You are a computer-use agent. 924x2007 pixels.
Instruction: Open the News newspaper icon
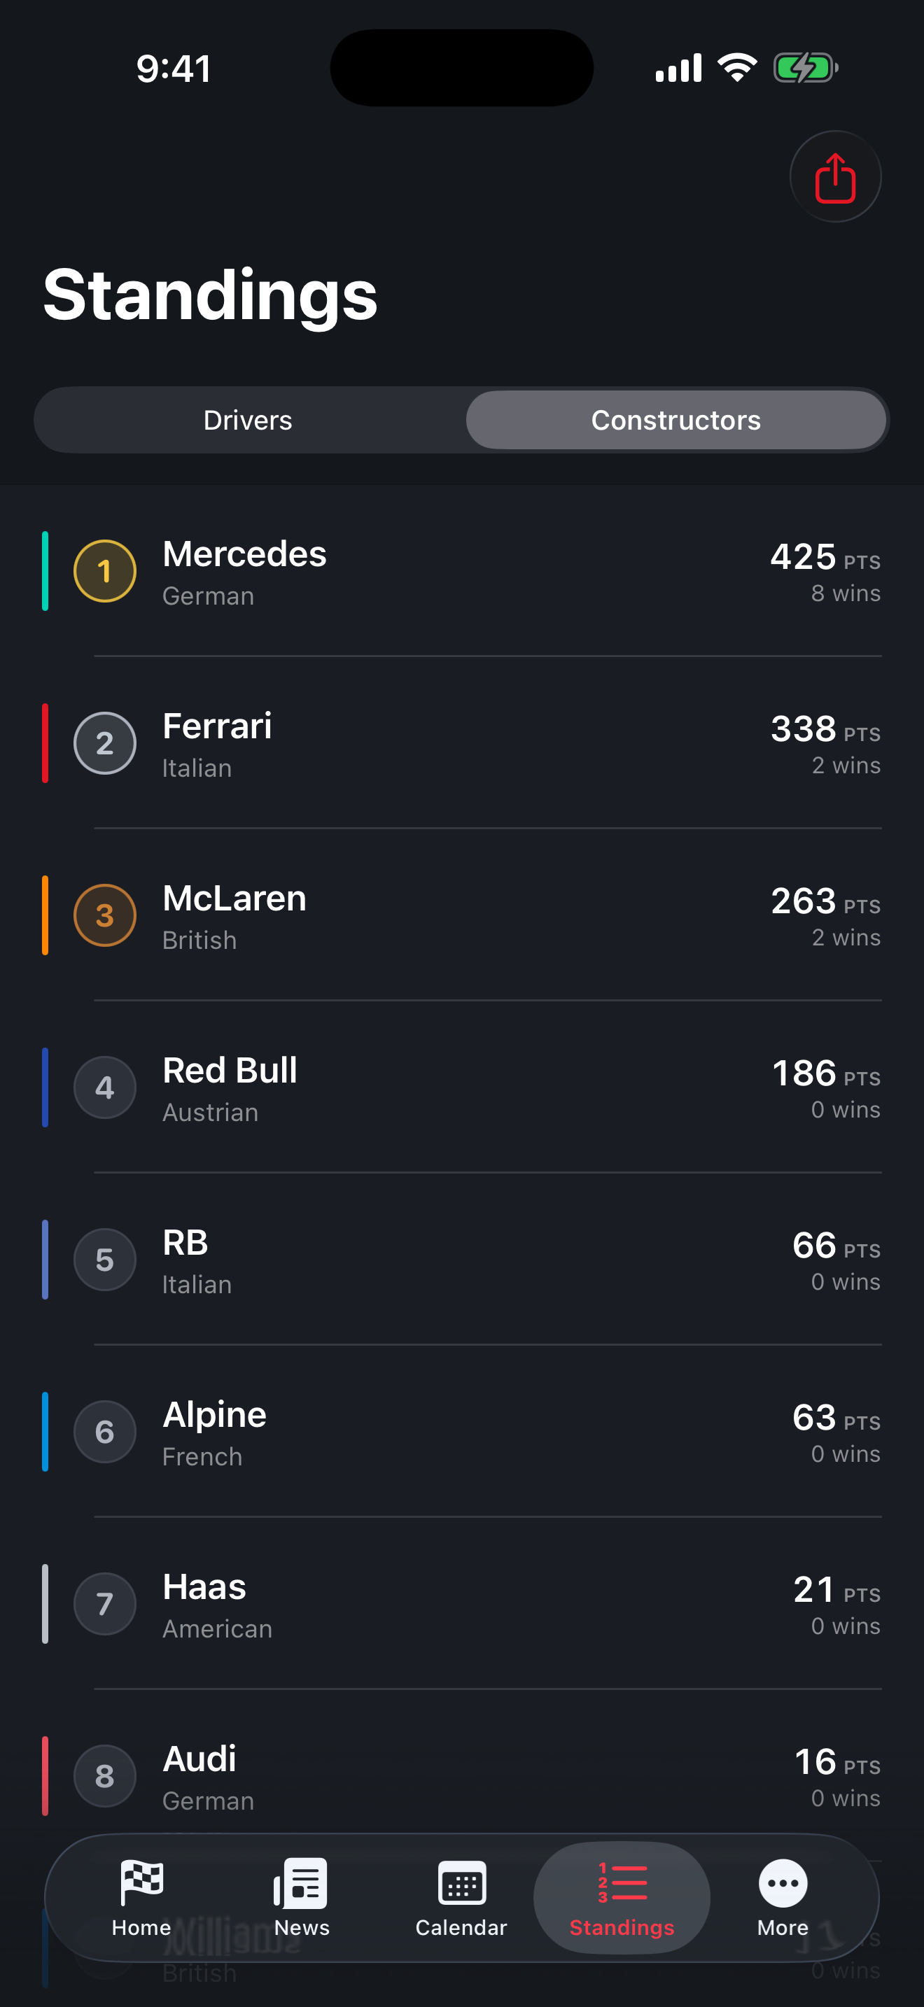[301, 1883]
